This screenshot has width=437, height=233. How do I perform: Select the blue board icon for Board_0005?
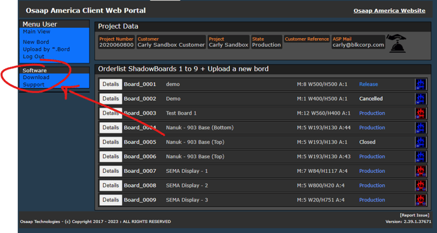[x=420, y=142]
